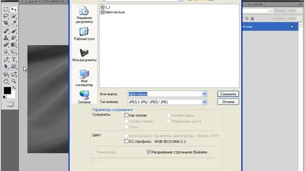
Task: Select the Path Selection tool
Action: pos(6,66)
